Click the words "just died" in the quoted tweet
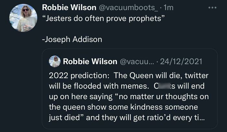The image size is (227, 132). coord(65,118)
